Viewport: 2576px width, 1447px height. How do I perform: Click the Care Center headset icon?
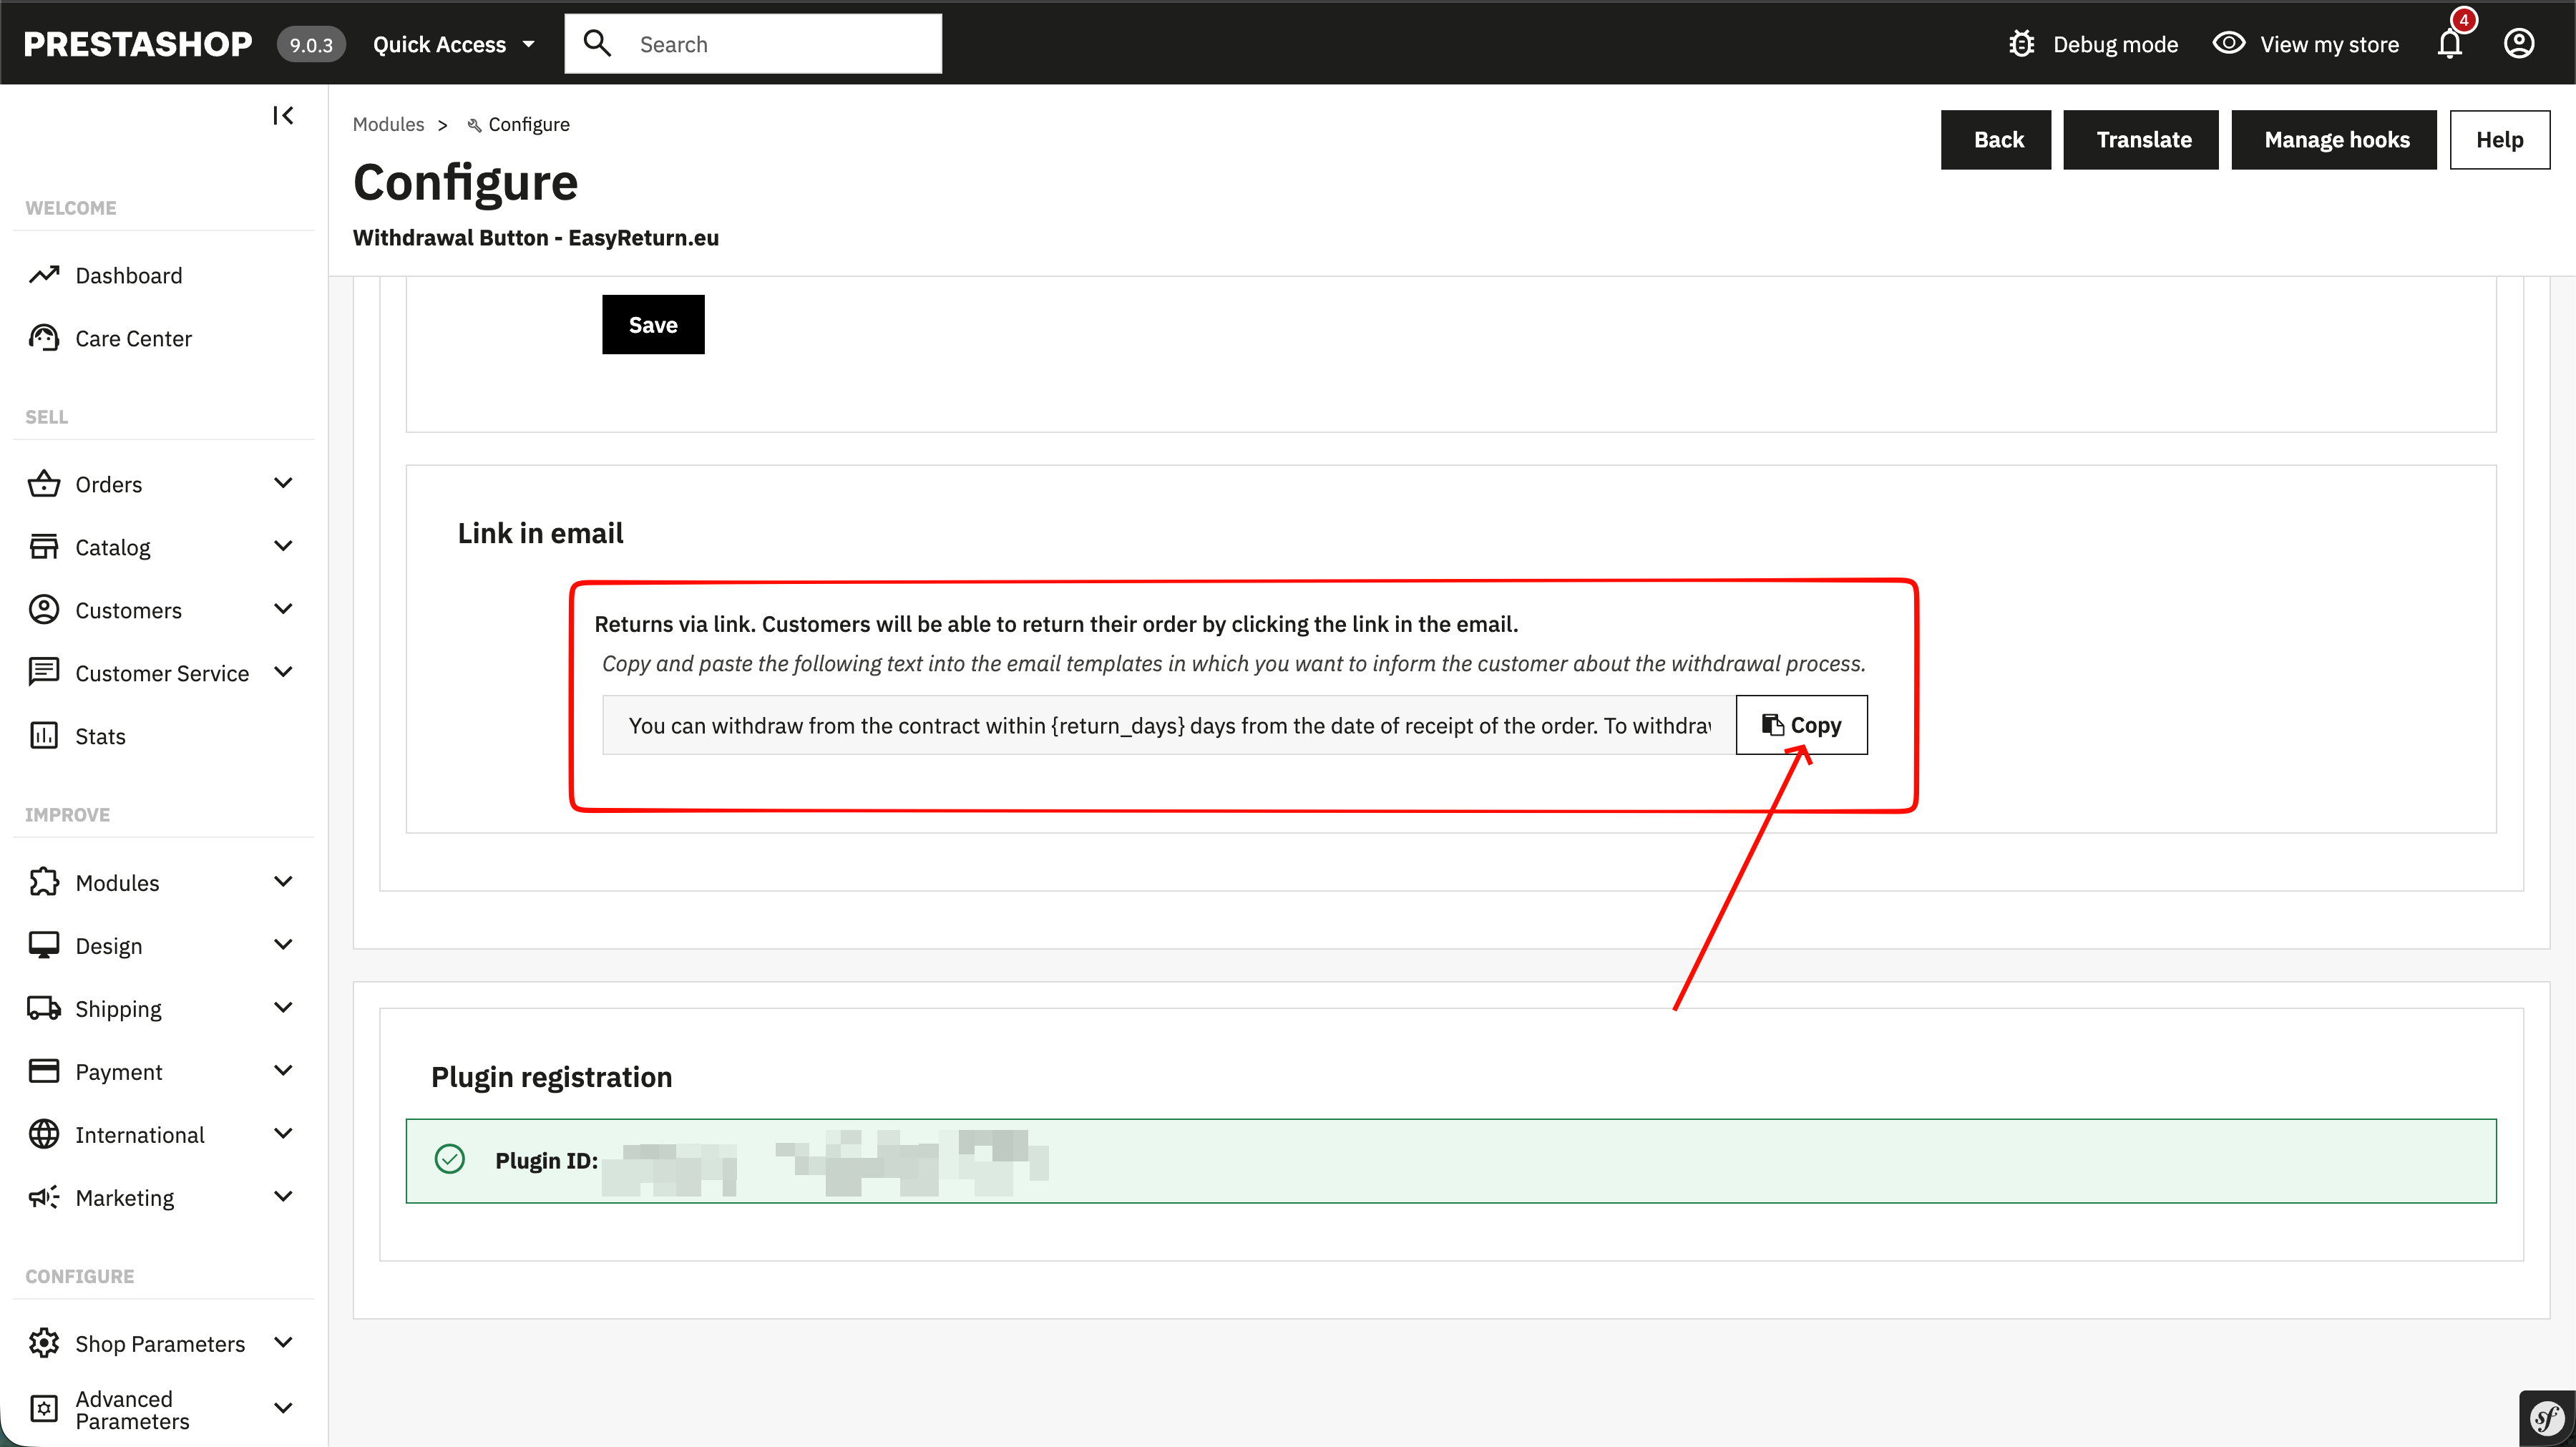[44, 338]
